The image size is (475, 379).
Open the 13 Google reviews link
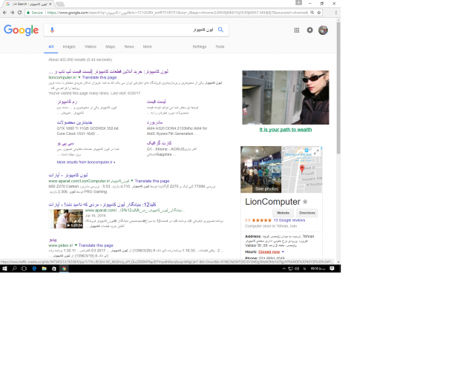(x=289, y=220)
